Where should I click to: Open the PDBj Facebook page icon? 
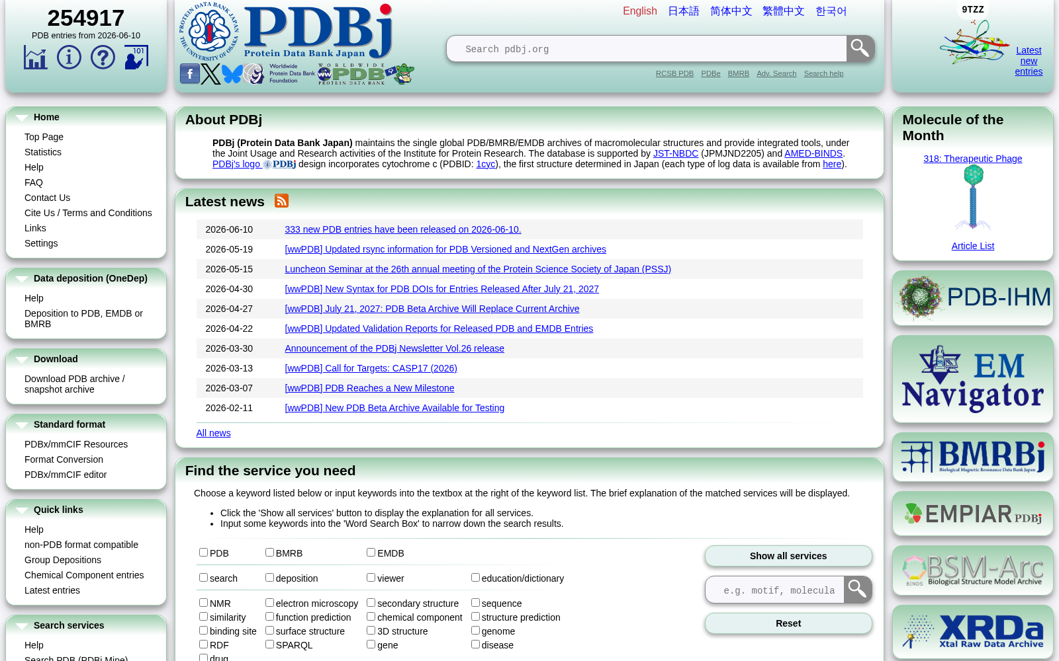coord(190,73)
